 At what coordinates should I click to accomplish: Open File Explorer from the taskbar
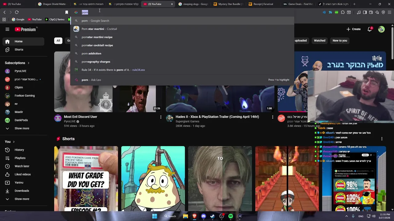(185, 216)
